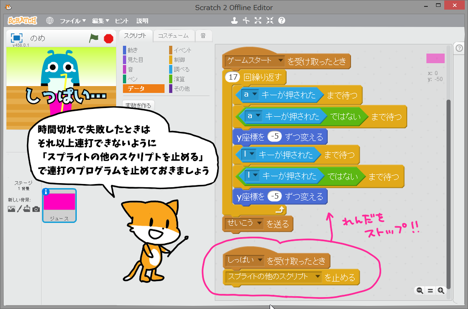468x309 pixels.
Task: Click the 変数を作る button
Action: [x=138, y=105]
